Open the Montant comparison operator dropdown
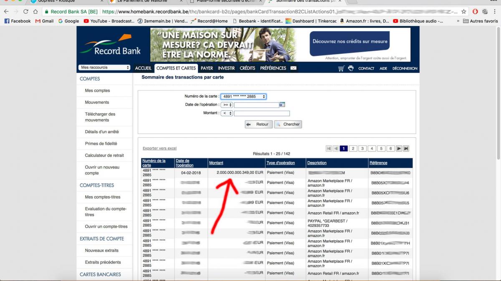501x281 pixels. (x=227, y=113)
